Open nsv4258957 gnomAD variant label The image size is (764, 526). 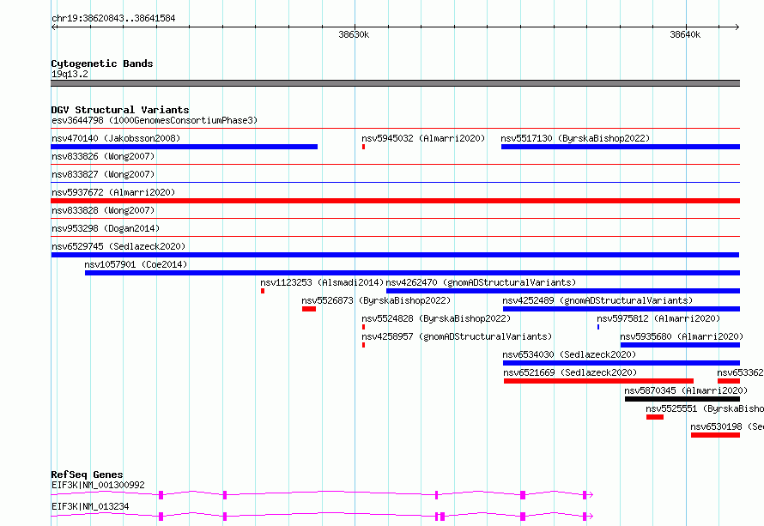457,336
